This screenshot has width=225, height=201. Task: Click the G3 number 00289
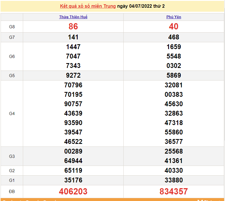(x=73, y=151)
